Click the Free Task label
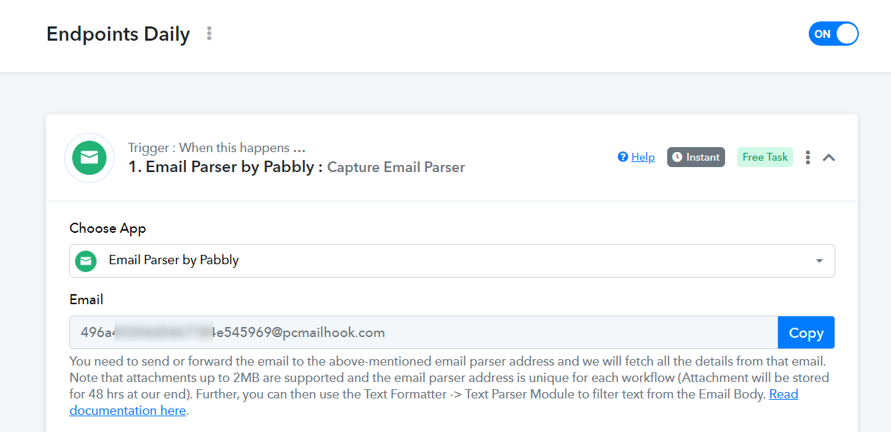This screenshot has width=891, height=432. [x=765, y=157]
